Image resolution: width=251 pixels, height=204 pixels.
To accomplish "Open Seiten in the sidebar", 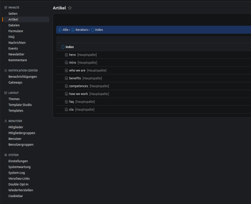I will [13, 14].
